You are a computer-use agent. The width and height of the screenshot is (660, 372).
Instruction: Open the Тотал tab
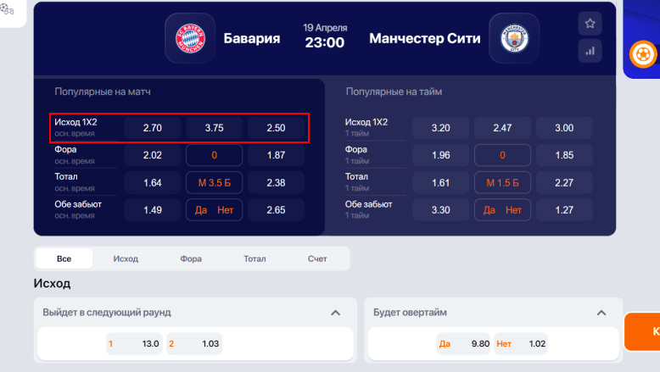pyautogui.click(x=254, y=258)
